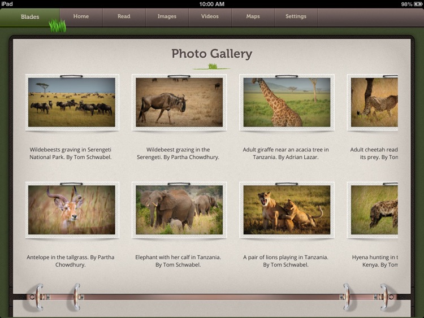Open the Settings tab
This screenshot has height=318, width=424.
tap(296, 16)
